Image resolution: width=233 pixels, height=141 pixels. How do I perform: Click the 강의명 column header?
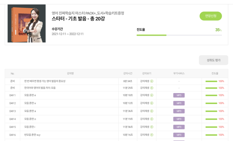[x=70, y=73]
